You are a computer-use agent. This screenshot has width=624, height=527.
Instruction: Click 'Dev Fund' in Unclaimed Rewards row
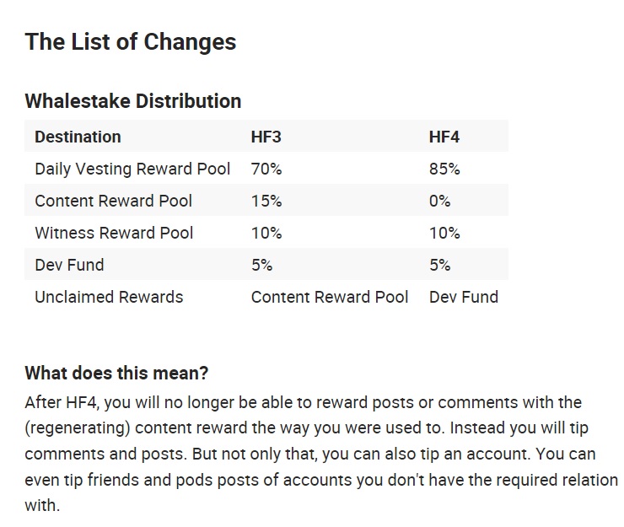click(x=464, y=297)
